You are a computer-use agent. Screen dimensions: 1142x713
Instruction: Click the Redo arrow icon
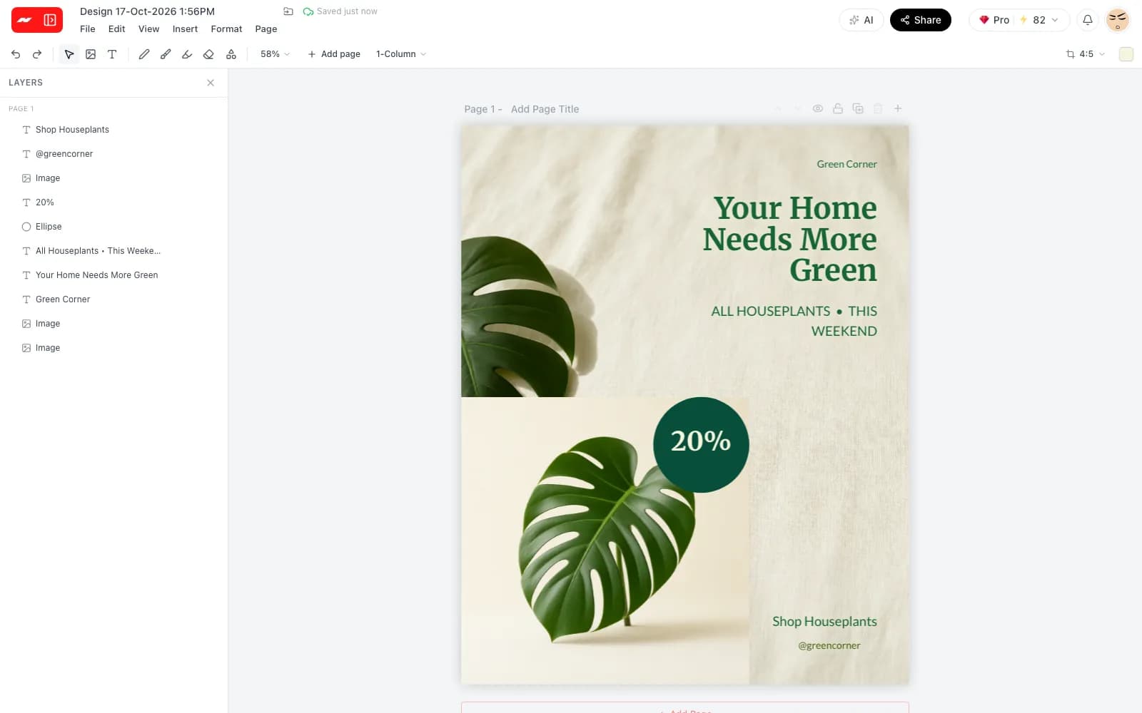(x=37, y=54)
